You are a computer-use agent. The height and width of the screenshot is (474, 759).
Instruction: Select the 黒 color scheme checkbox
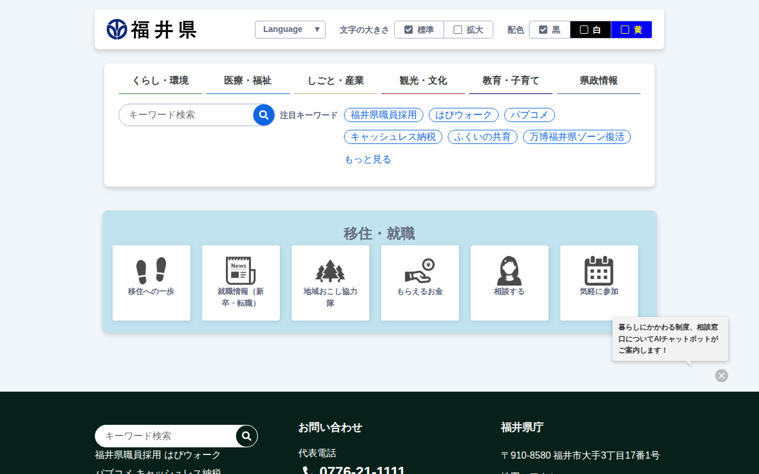coord(543,30)
